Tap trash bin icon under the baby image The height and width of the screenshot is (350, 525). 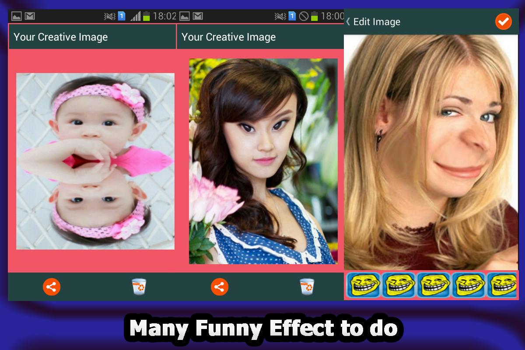pyautogui.click(x=139, y=287)
